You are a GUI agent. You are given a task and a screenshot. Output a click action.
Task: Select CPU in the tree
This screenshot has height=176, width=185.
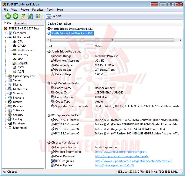[20, 41]
